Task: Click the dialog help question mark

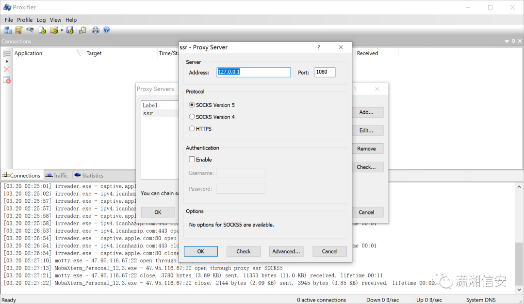Action: [318, 47]
